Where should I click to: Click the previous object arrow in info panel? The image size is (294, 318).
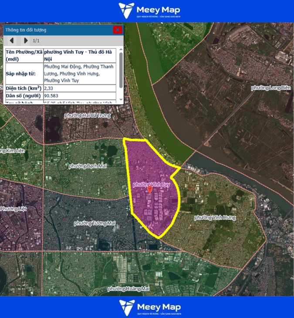[12, 41]
